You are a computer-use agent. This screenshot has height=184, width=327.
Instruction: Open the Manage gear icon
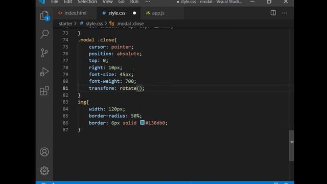point(44,171)
